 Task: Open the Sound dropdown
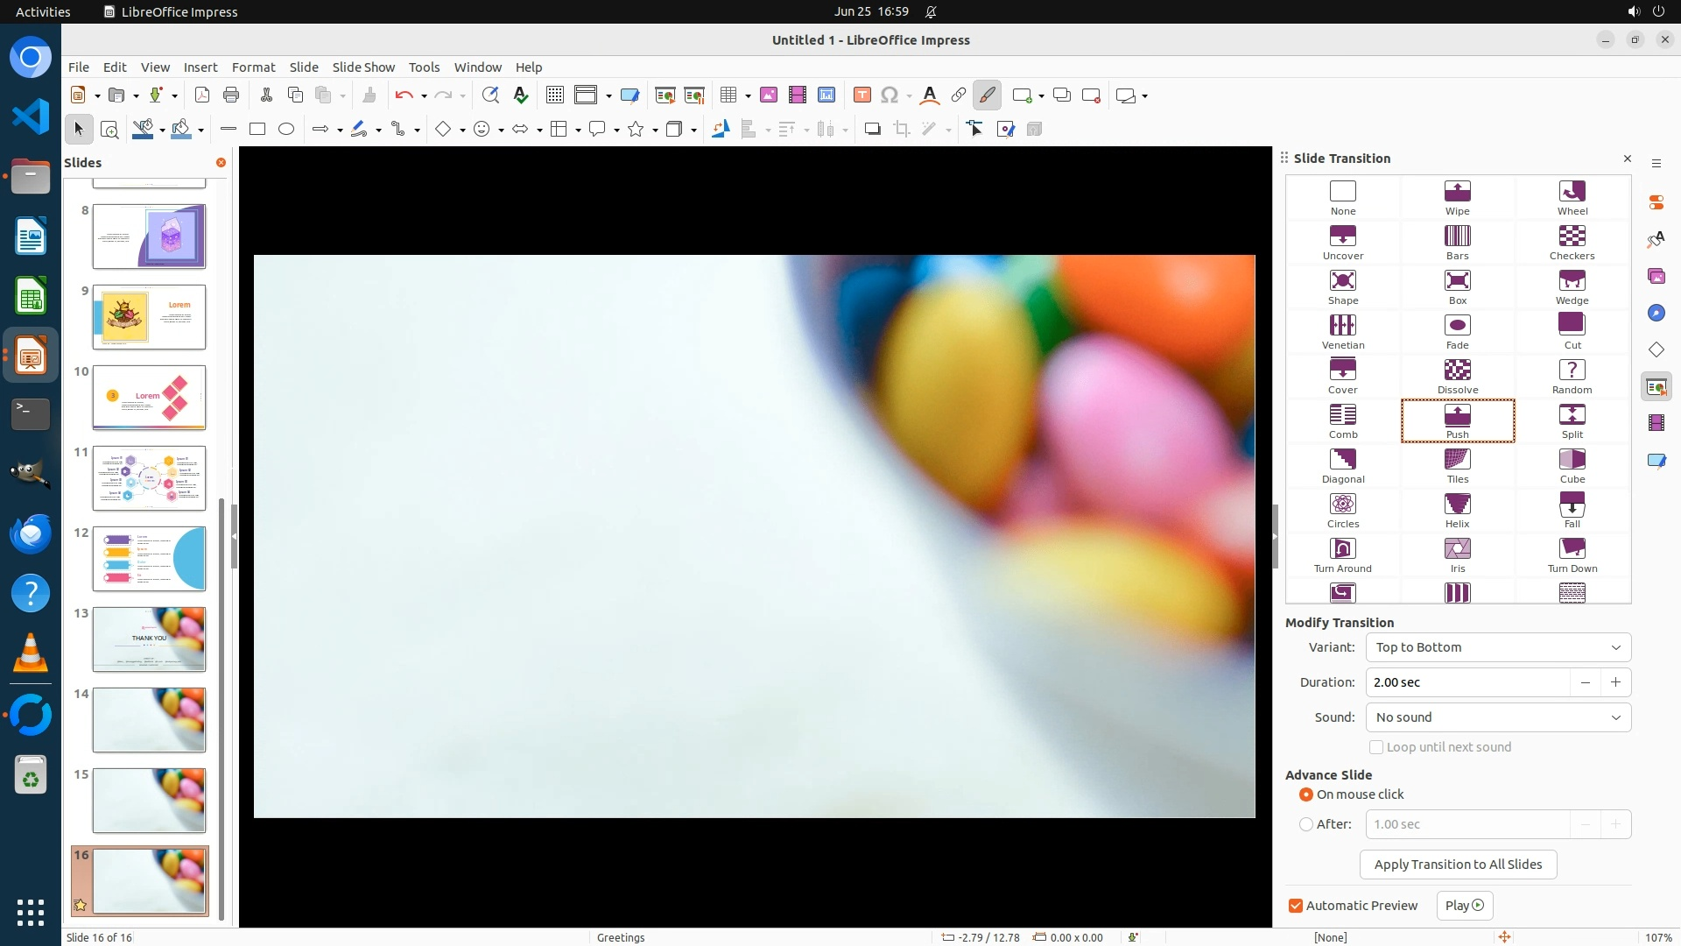coord(1497,717)
